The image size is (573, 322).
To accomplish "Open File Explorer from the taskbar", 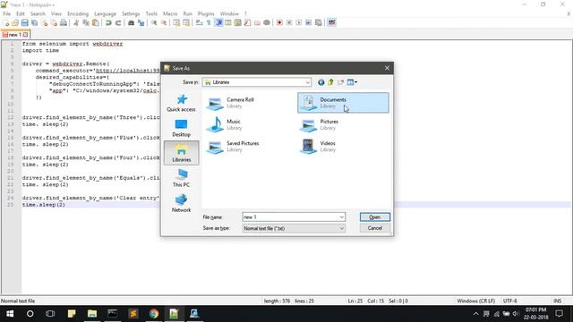I will click(x=92, y=314).
